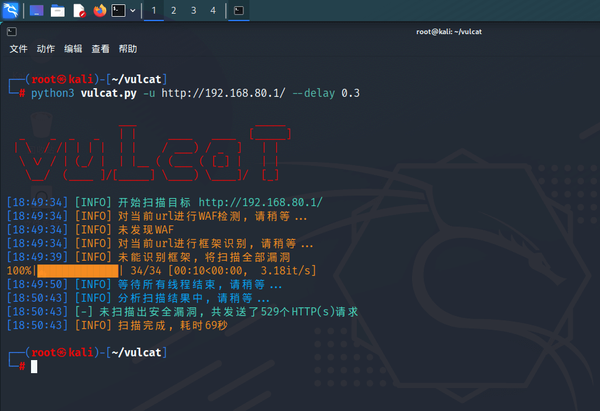Switch to workspace 3

(x=194, y=11)
